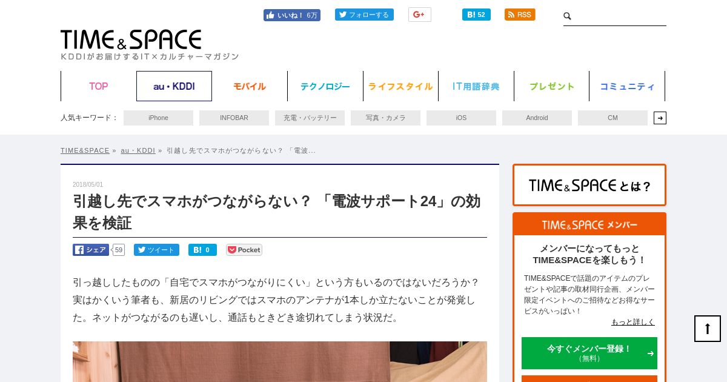Open the IT用語辞典 navigation tab

[x=476, y=86]
